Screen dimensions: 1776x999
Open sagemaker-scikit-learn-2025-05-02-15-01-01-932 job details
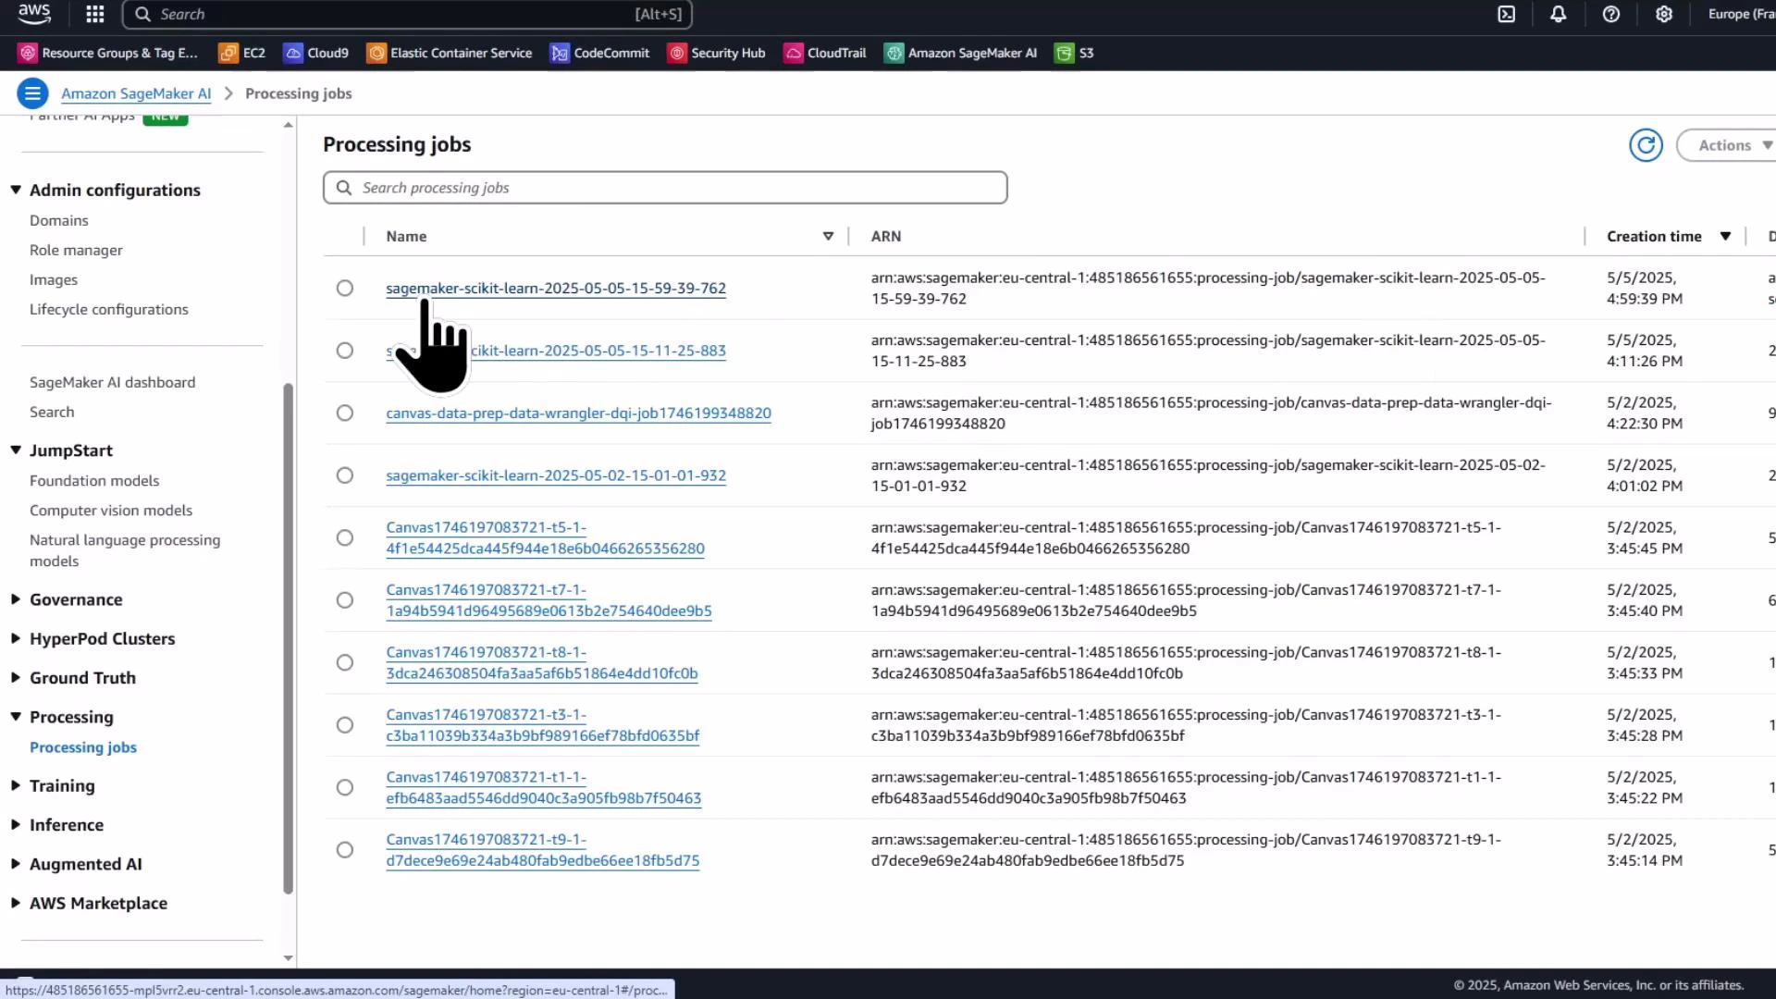(x=555, y=475)
